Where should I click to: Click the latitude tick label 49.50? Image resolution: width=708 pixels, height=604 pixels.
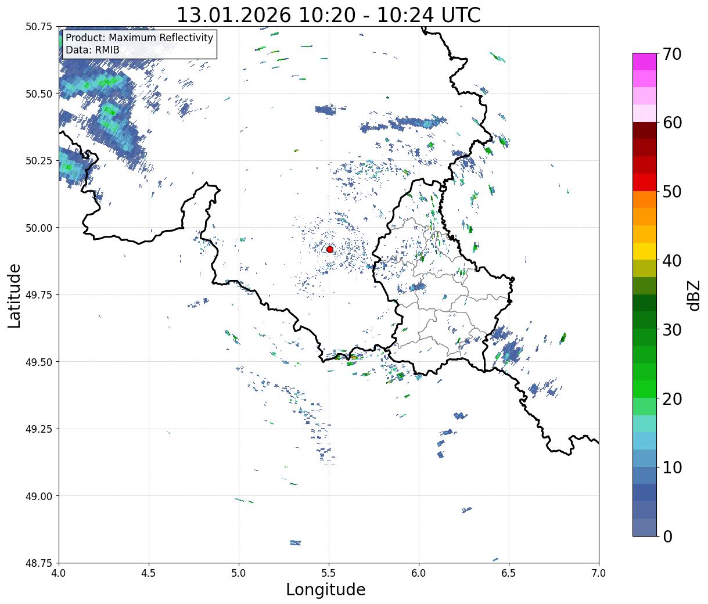click(39, 362)
